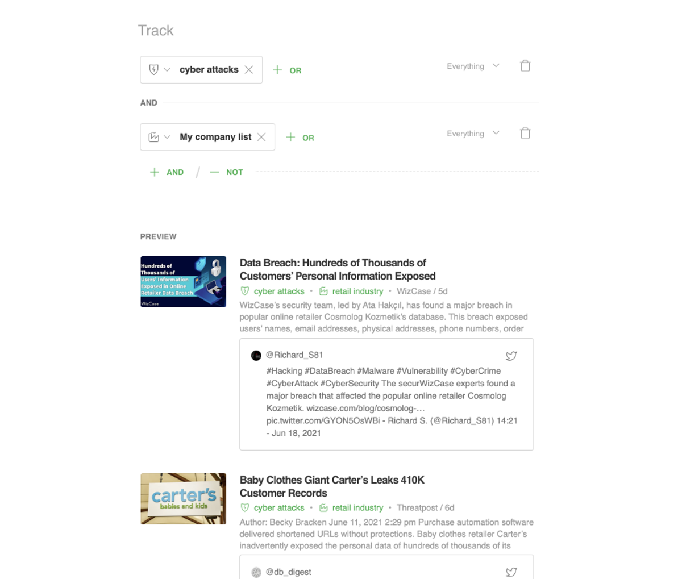Remove the My company list tag
Image resolution: width=682 pixels, height=579 pixels.
point(261,137)
